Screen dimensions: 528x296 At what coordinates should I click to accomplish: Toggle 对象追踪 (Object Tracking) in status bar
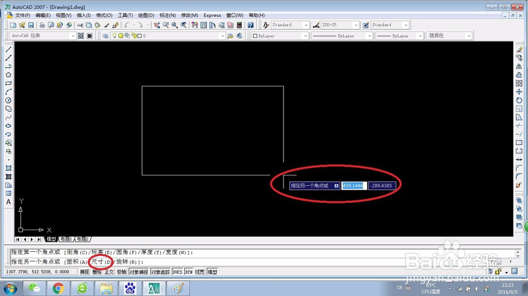161,272
